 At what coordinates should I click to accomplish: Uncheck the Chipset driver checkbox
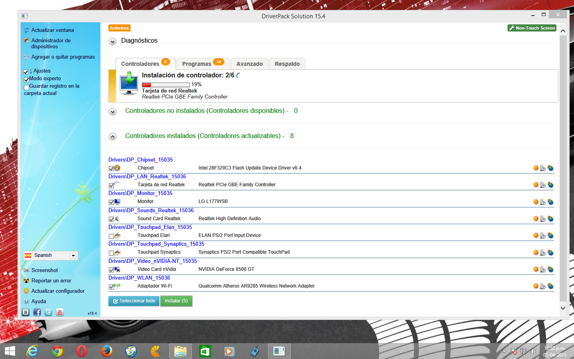coord(111,168)
